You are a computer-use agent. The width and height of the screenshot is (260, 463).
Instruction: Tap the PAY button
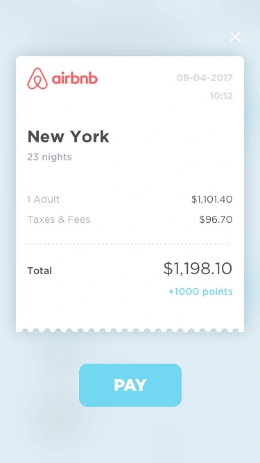(x=130, y=385)
